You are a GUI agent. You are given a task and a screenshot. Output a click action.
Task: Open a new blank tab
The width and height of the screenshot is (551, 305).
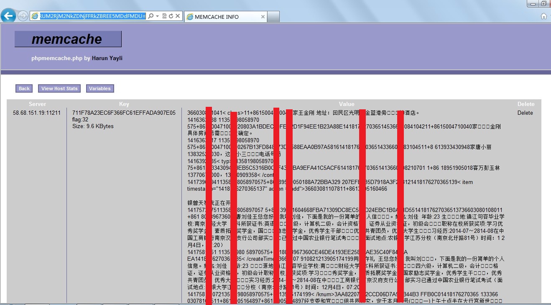273,17
